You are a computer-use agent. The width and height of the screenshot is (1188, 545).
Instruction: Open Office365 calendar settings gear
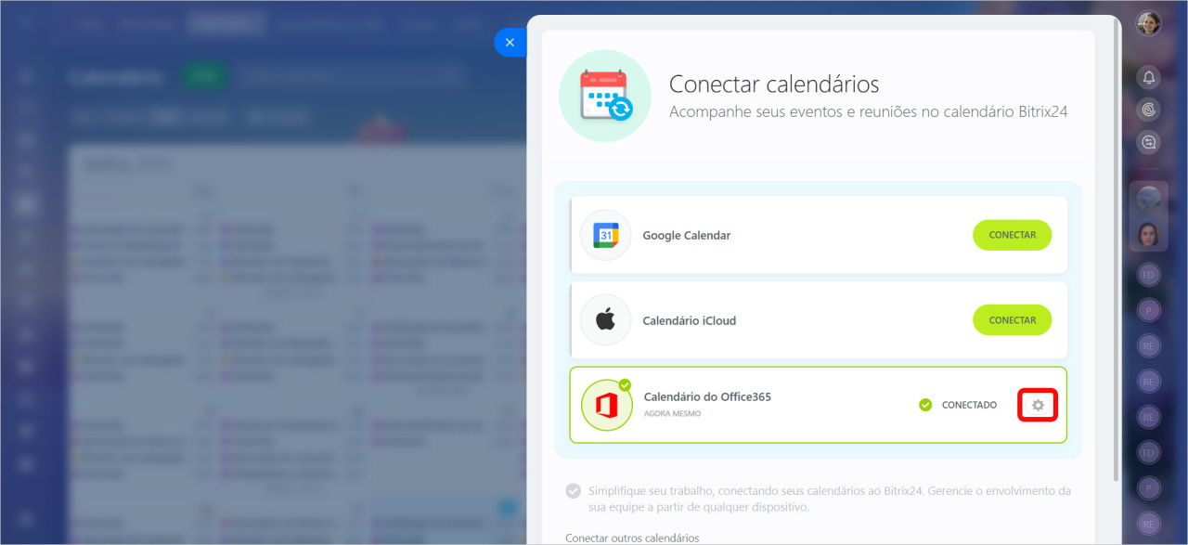tap(1038, 405)
